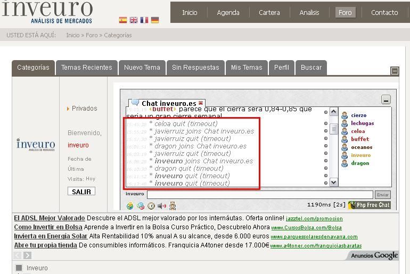Screen dimensions: 410x274
Task: Click user icon next to buffet
Action: click(x=345, y=139)
